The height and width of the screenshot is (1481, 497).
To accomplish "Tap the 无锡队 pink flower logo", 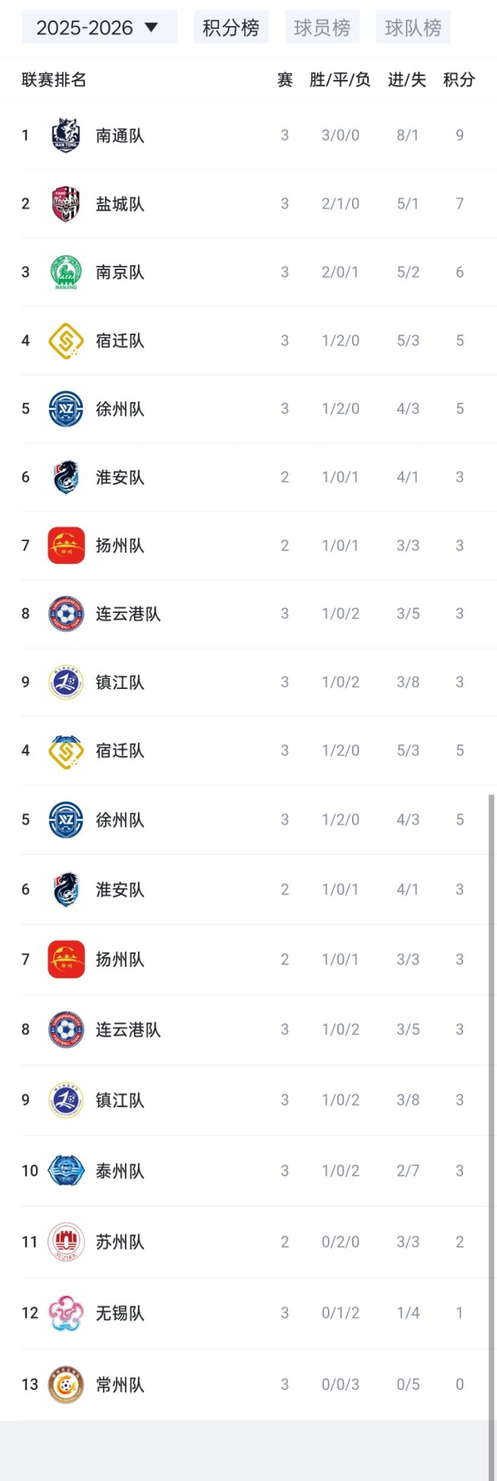I will 66,1313.
